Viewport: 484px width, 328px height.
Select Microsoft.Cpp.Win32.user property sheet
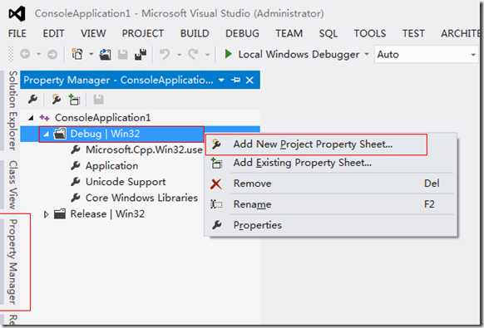pyautogui.click(x=144, y=149)
